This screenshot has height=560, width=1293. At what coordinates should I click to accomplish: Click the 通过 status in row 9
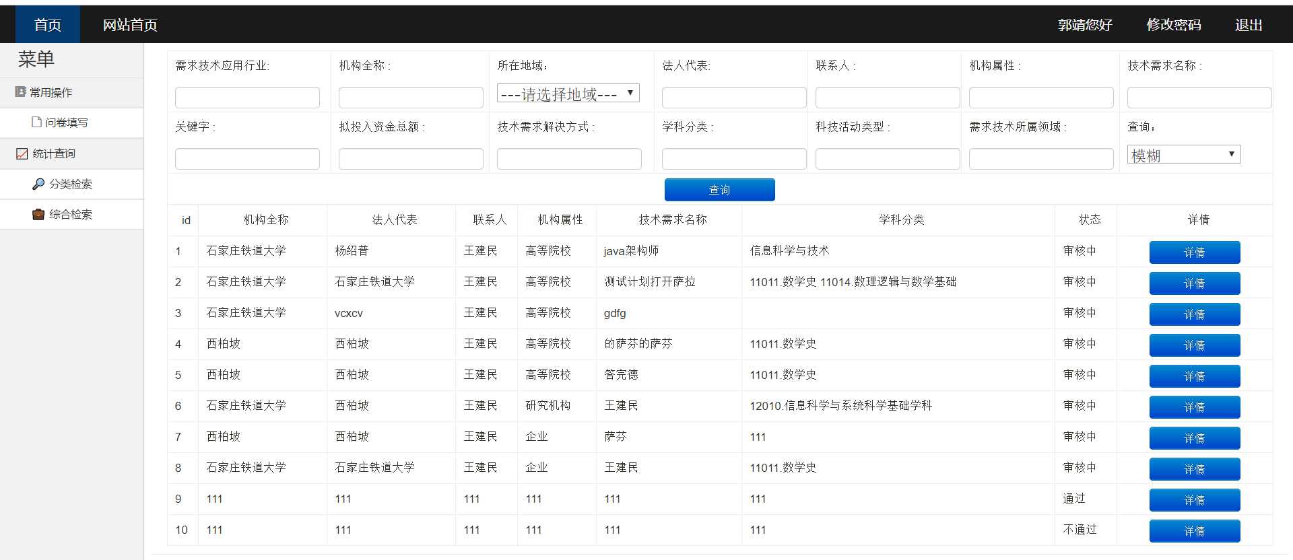pyautogui.click(x=1073, y=498)
